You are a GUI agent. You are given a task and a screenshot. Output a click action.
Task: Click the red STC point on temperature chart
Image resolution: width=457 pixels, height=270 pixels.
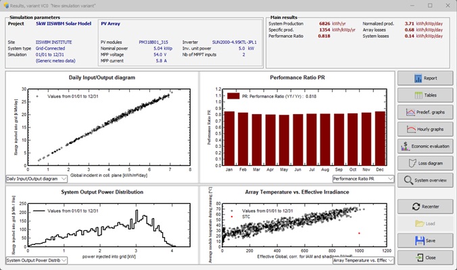(x=359, y=234)
